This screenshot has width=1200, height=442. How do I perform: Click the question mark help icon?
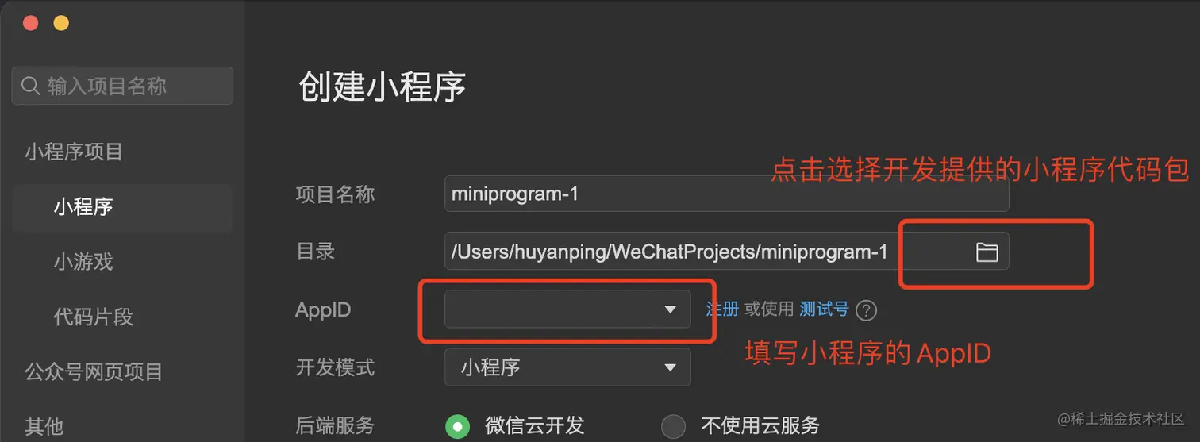[867, 310]
